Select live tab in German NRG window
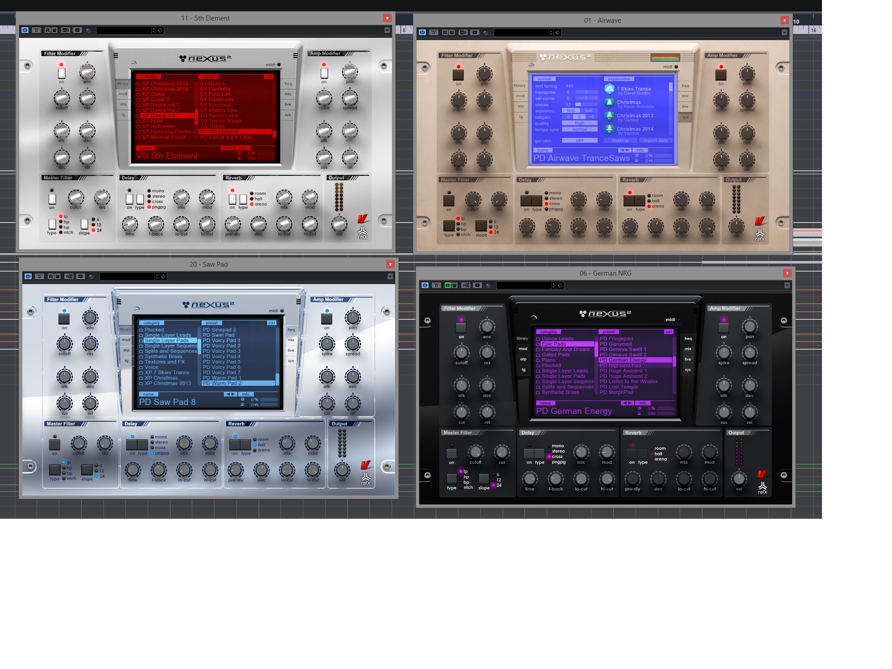892x669 pixels. (x=688, y=359)
